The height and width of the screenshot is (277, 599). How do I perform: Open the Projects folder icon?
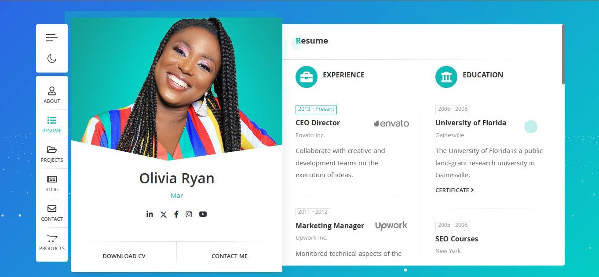click(x=52, y=149)
